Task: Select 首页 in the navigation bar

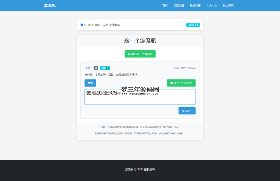Action: pyautogui.click(x=165, y=5)
